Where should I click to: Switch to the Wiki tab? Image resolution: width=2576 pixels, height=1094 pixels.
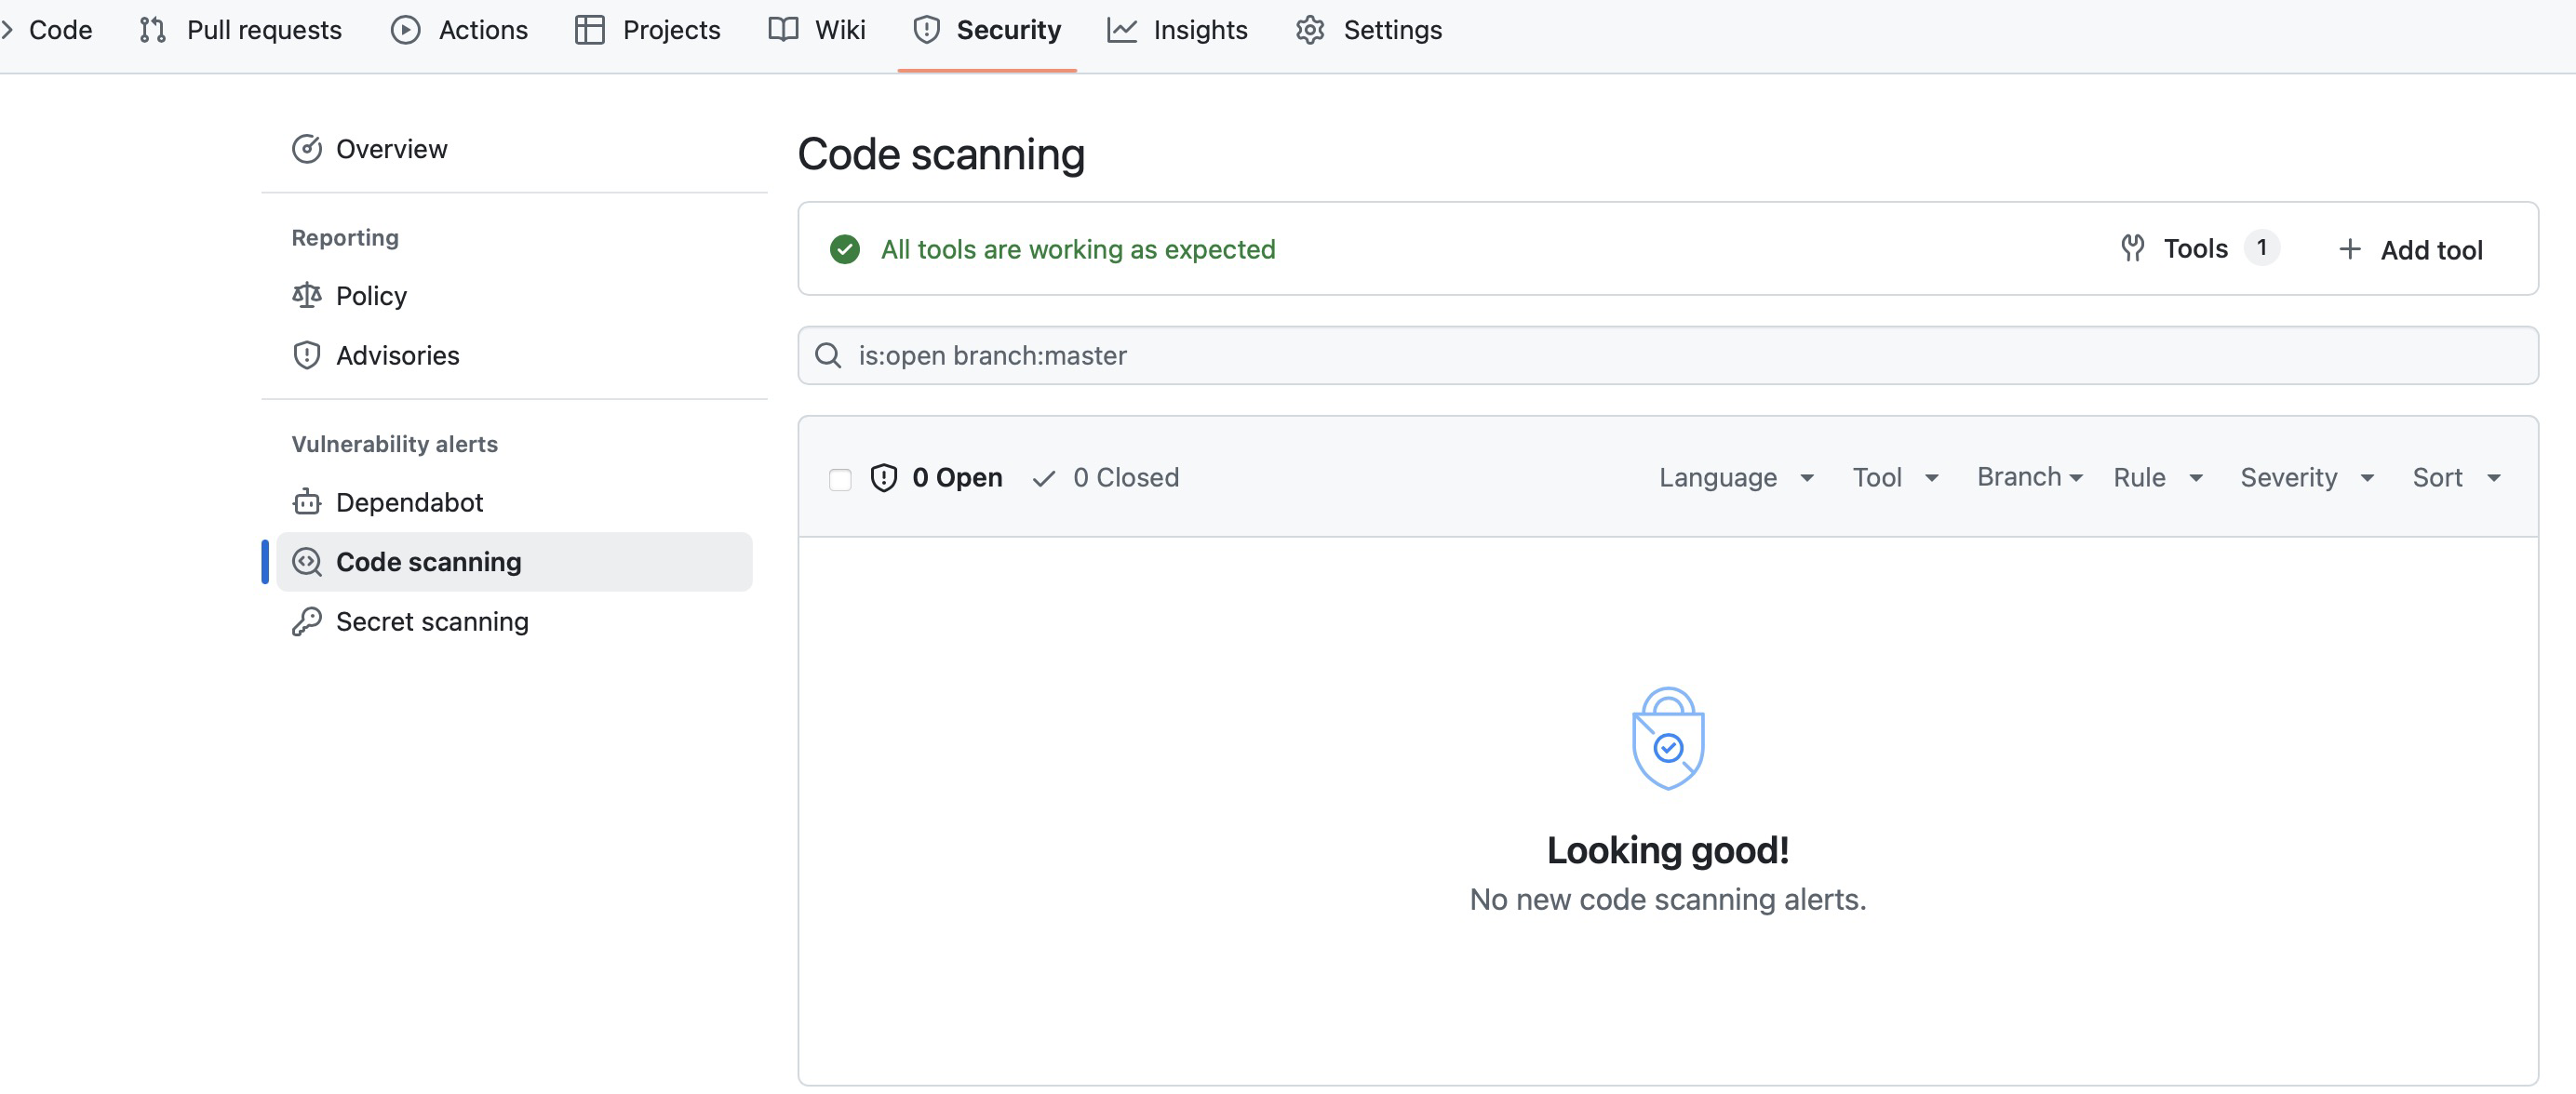pyautogui.click(x=817, y=30)
